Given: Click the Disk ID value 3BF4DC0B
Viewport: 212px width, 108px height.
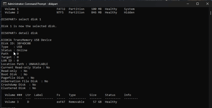Looking at the screenshot, I should pyautogui.click(x=24, y=44).
